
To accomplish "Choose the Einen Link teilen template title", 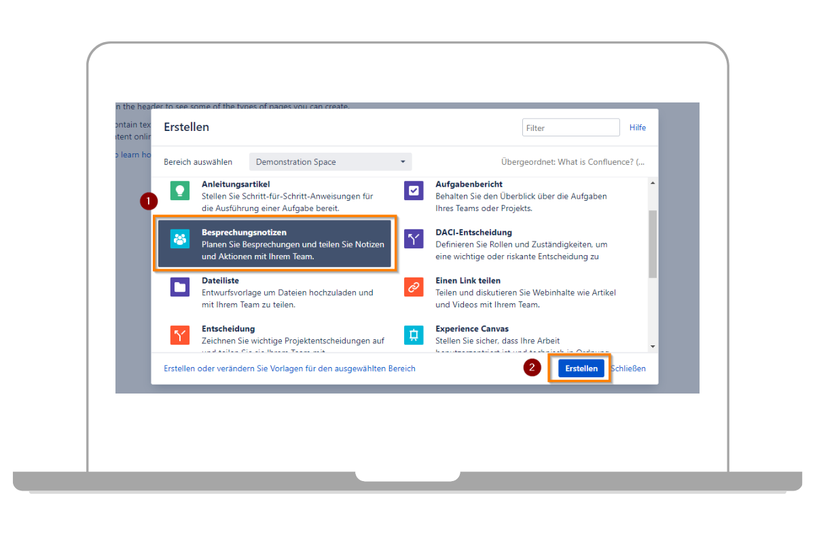I will (x=468, y=280).
